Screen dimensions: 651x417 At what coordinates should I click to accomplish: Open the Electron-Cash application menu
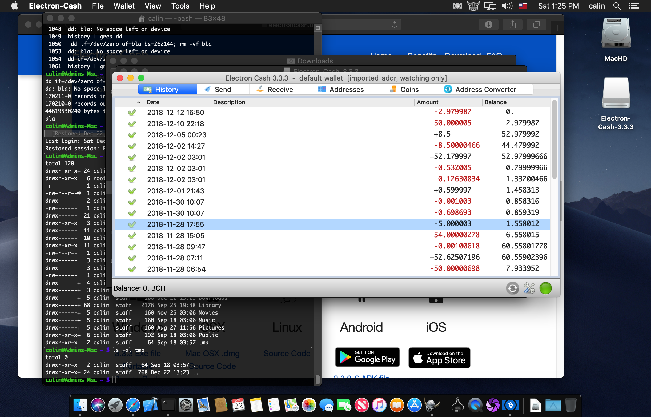[x=55, y=6]
